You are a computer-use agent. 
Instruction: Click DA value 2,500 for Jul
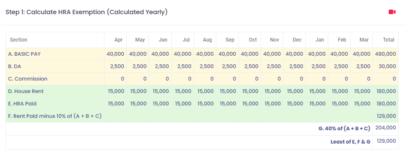click(185, 66)
